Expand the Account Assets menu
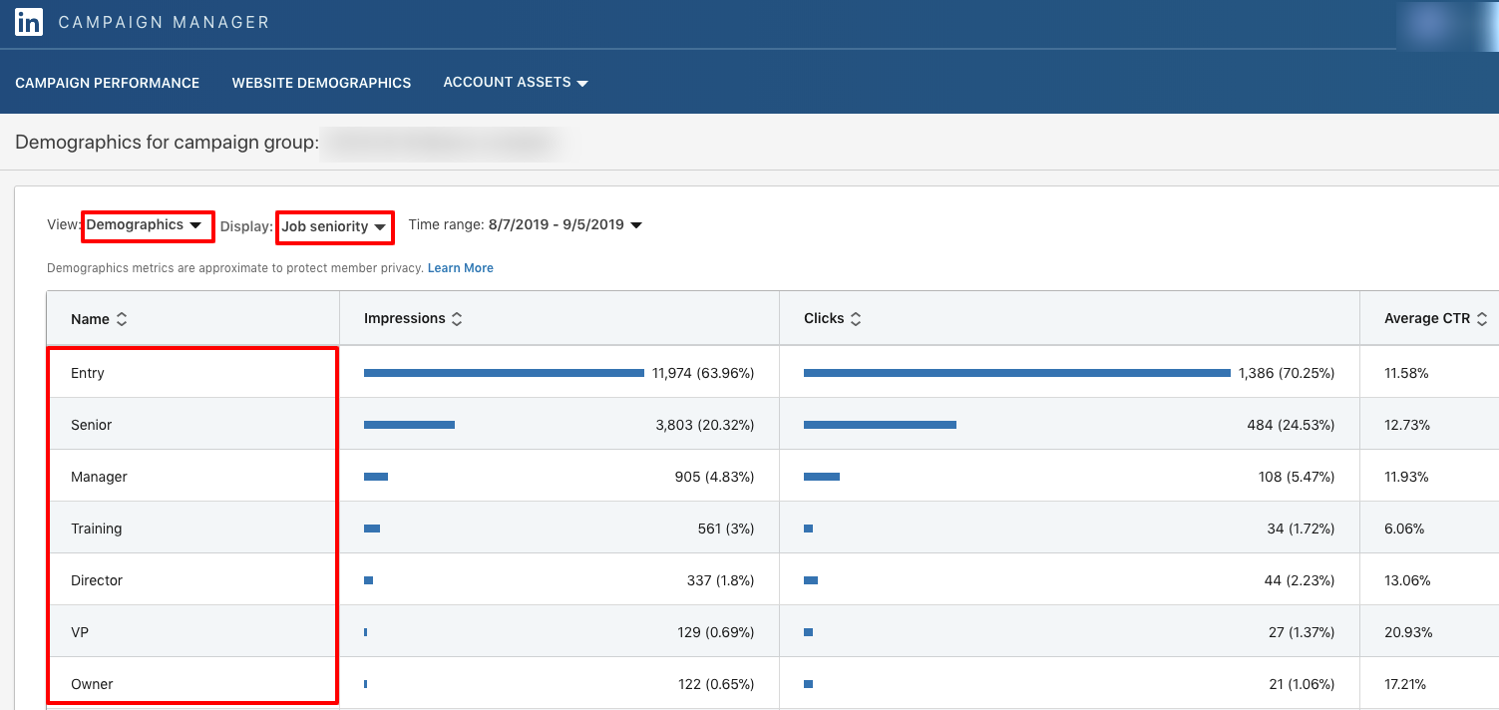The width and height of the screenshot is (1499, 710). point(515,83)
